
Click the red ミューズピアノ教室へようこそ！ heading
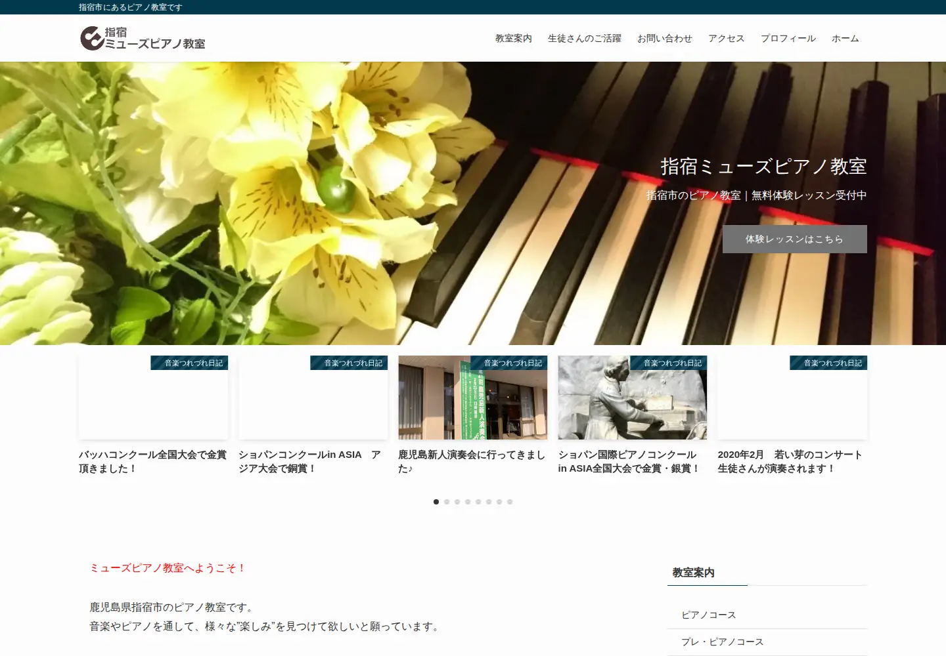pos(168,568)
